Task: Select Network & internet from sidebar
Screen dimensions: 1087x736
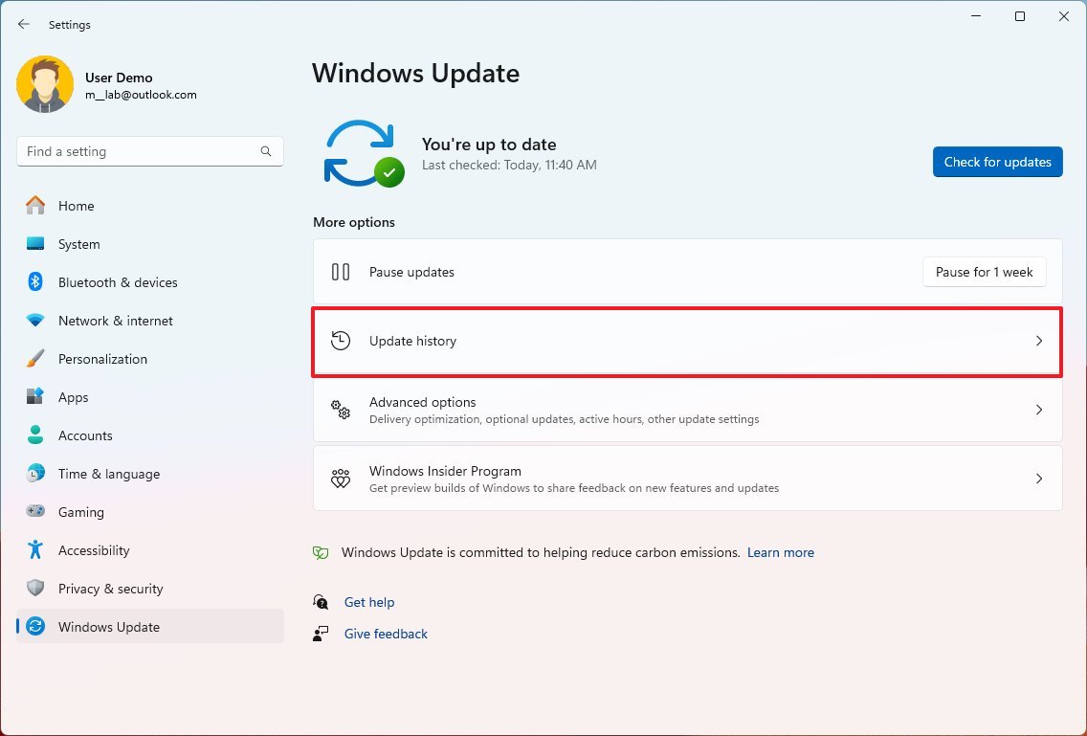Action: [115, 321]
